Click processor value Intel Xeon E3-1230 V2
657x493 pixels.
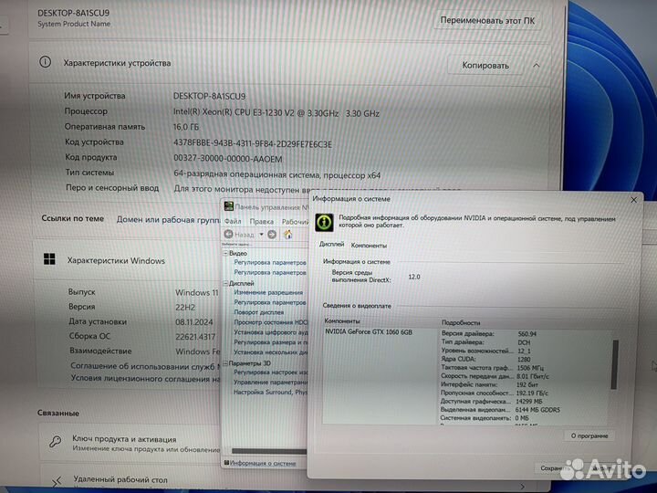276,113
